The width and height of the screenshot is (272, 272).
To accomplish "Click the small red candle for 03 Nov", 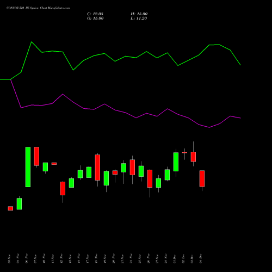I will 10,208.
